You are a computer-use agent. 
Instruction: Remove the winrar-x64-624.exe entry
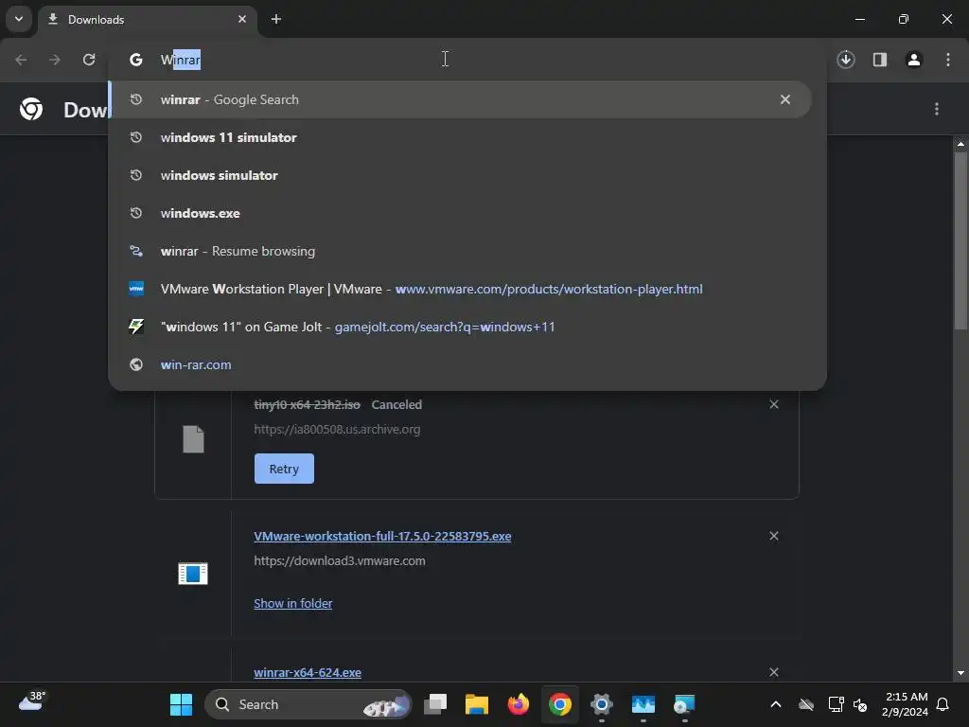coord(774,672)
